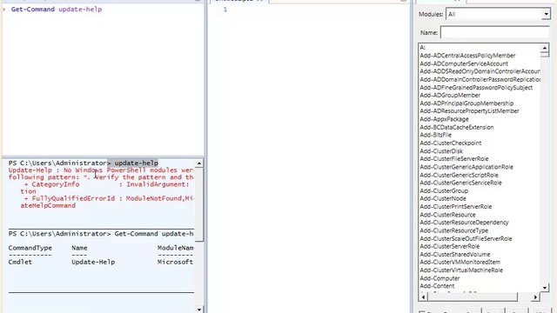Select Add-ClusterCheckpoint command

[451, 143]
